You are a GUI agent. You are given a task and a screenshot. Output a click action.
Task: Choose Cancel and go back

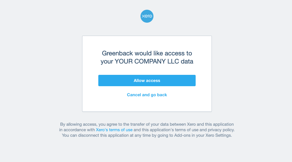pos(147,95)
